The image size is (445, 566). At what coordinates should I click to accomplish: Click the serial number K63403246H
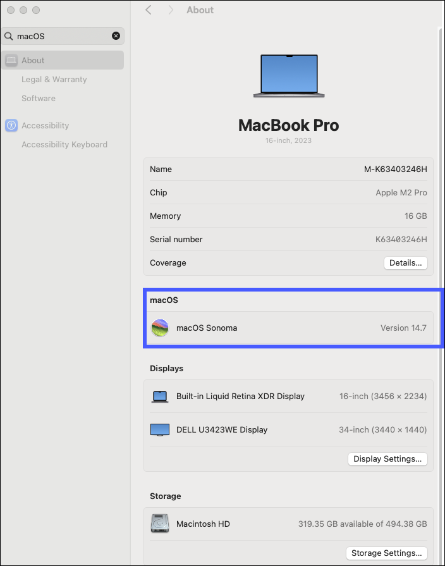401,239
